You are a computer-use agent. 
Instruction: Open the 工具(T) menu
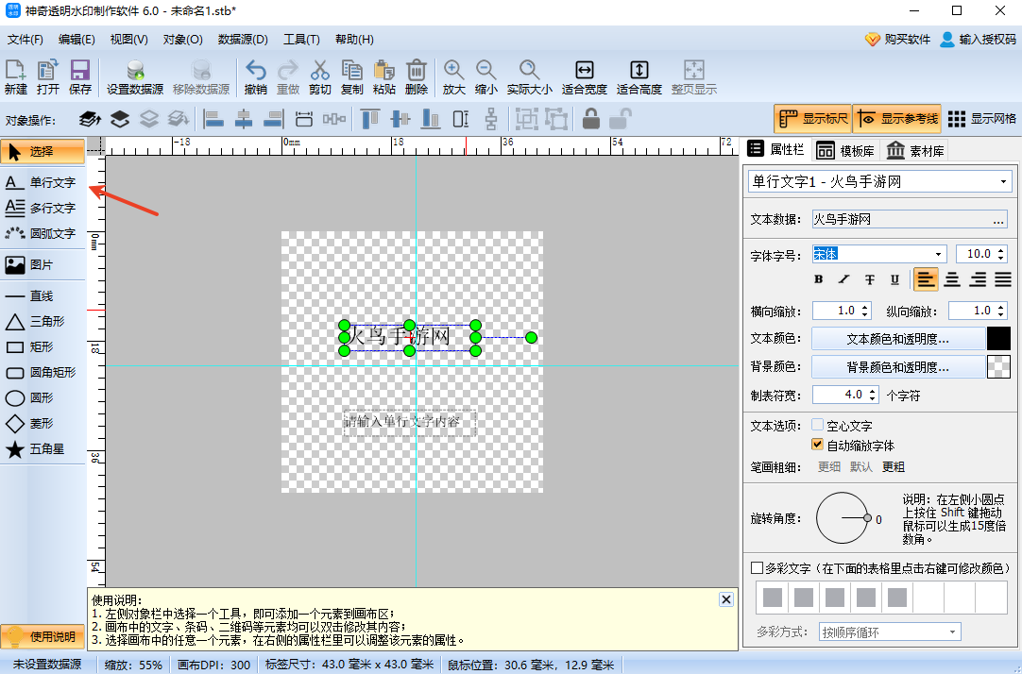301,39
